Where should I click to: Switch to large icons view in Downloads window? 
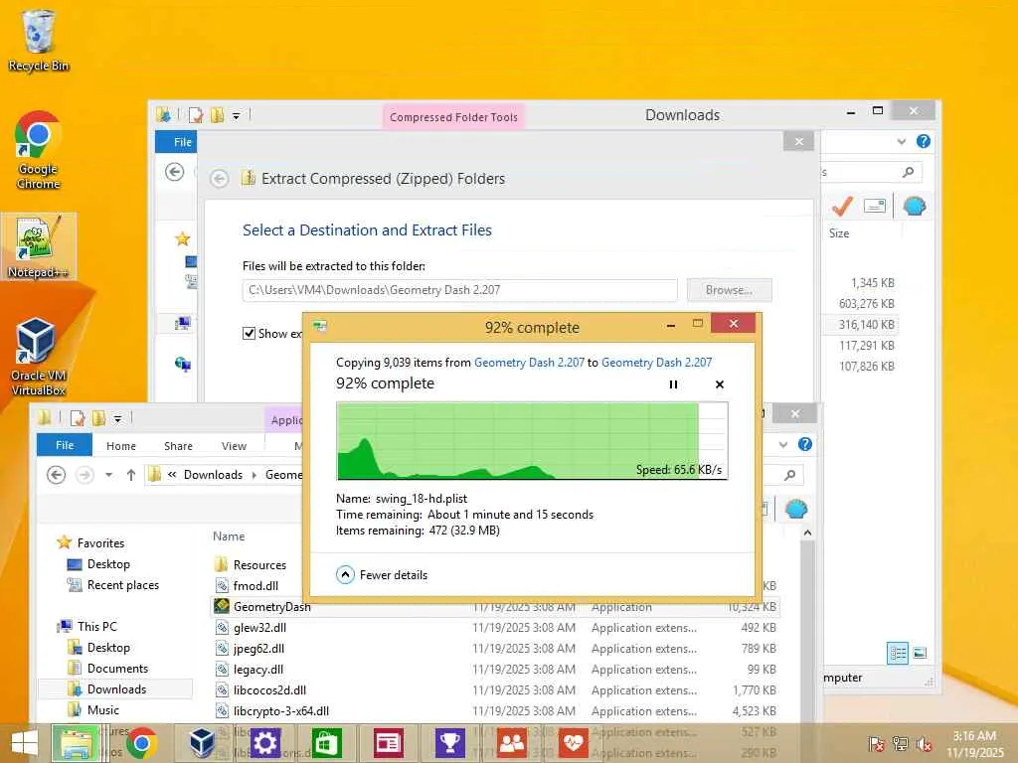pos(920,653)
